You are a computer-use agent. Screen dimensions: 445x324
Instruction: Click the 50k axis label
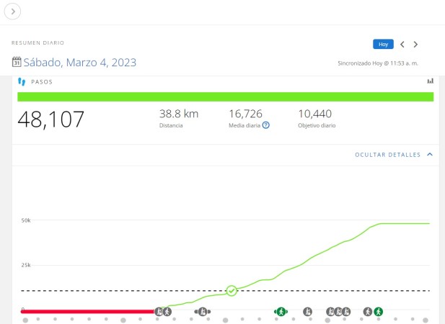(26, 220)
